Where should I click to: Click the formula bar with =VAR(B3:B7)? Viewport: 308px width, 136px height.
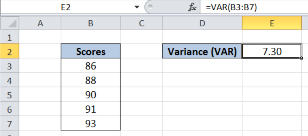click(254, 7)
